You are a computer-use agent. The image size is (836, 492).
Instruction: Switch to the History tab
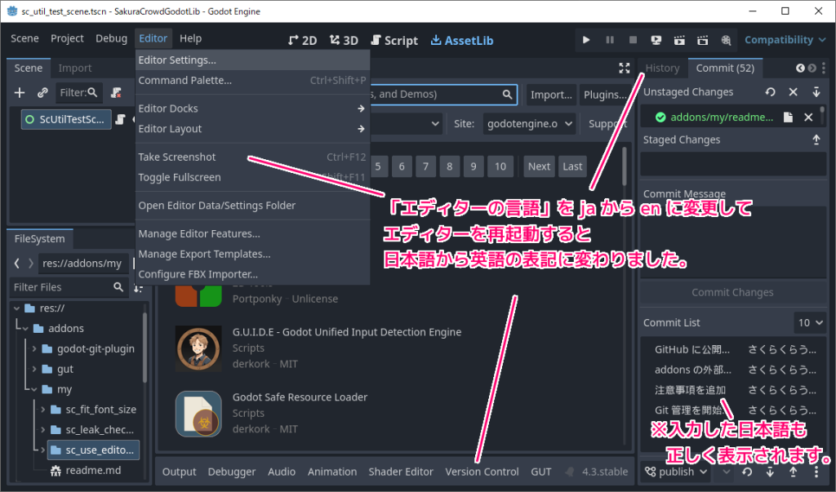(x=662, y=69)
